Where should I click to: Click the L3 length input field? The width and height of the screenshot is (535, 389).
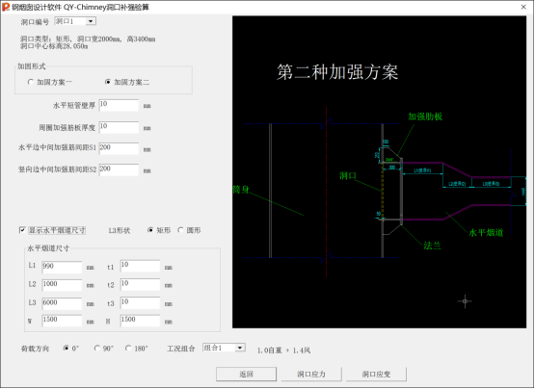[x=62, y=303]
